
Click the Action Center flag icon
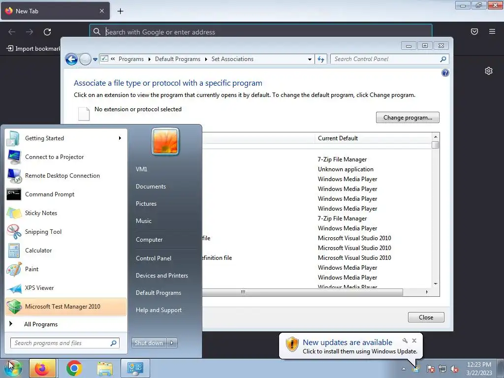click(430, 369)
